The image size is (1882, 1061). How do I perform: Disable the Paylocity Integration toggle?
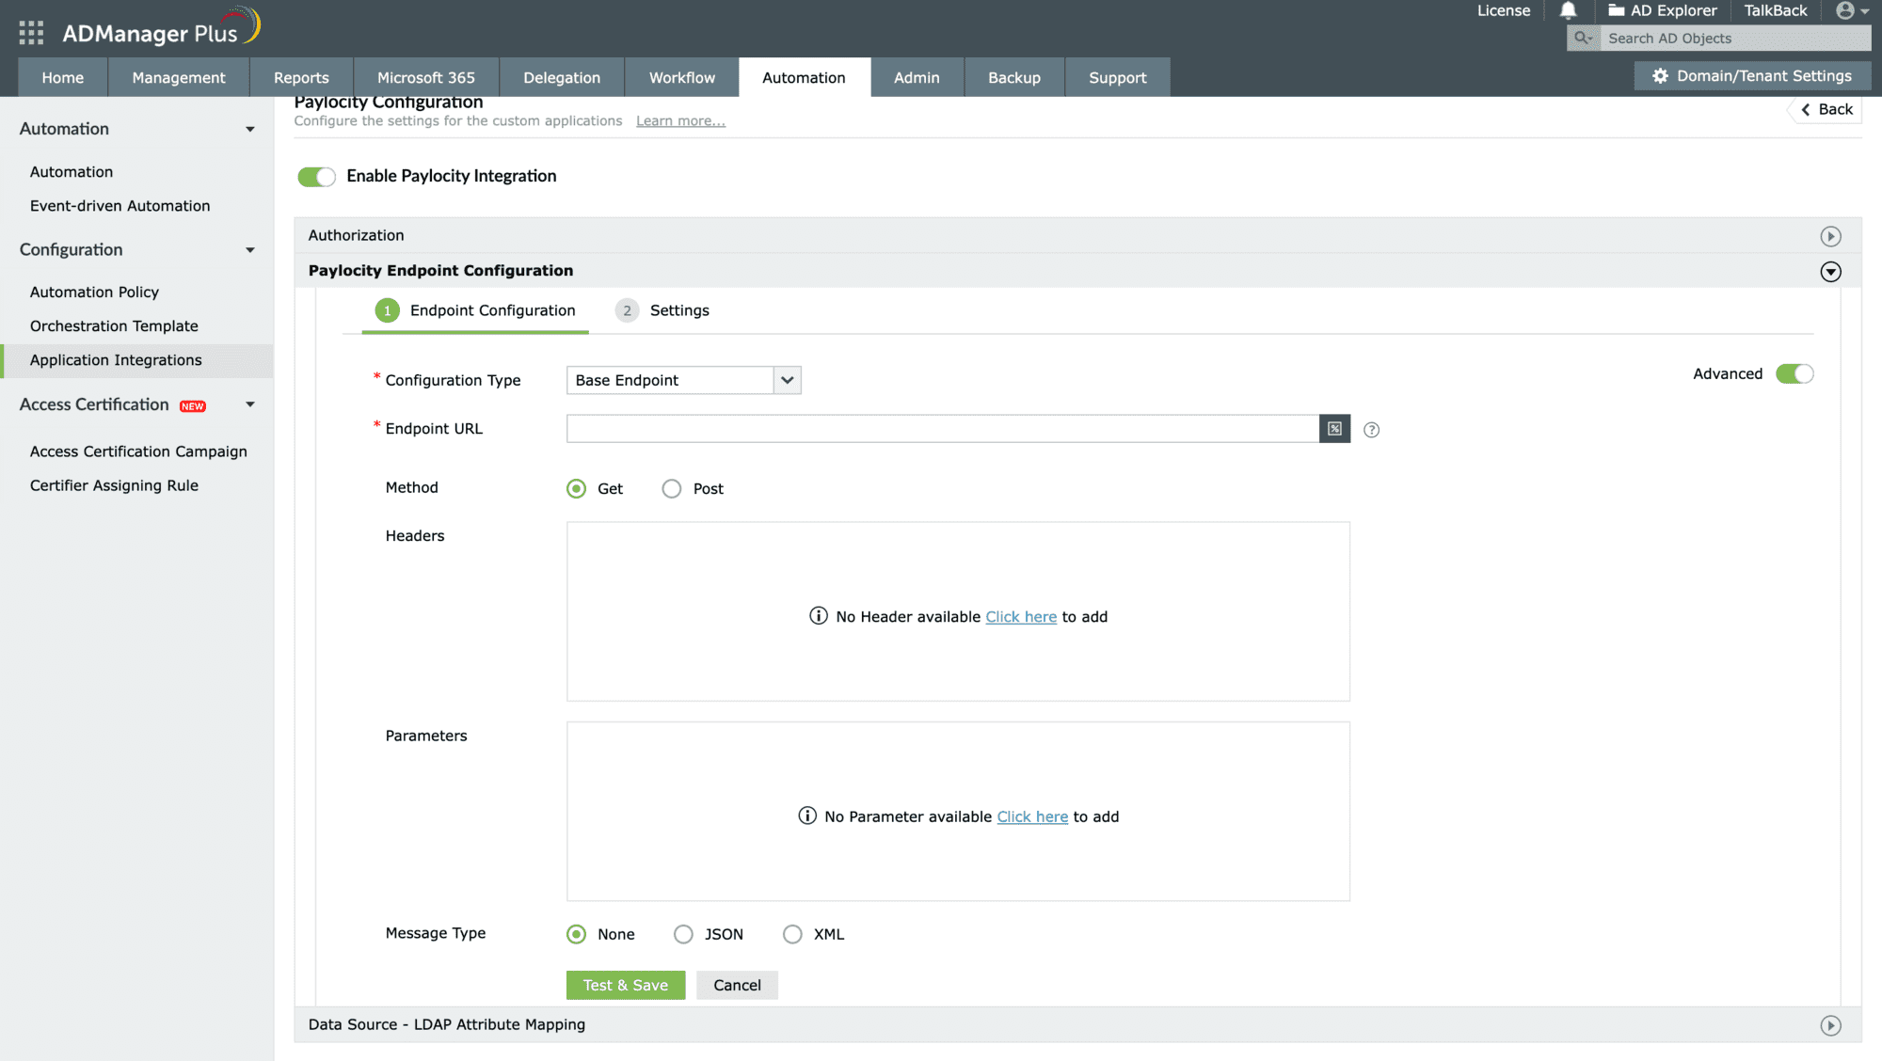[x=316, y=177]
